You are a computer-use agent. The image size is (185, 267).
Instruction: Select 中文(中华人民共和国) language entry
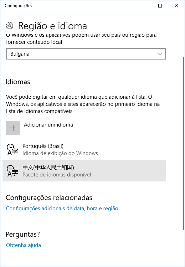pos(84,171)
